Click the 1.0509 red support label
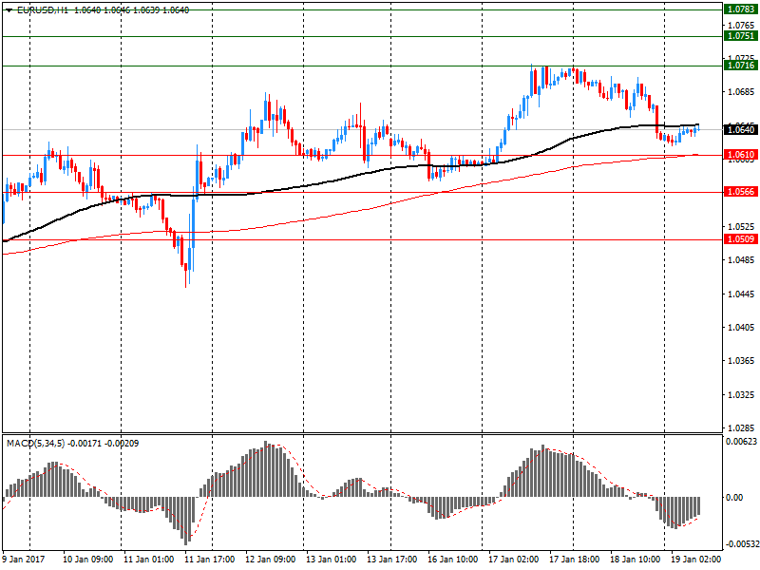 coord(741,239)
